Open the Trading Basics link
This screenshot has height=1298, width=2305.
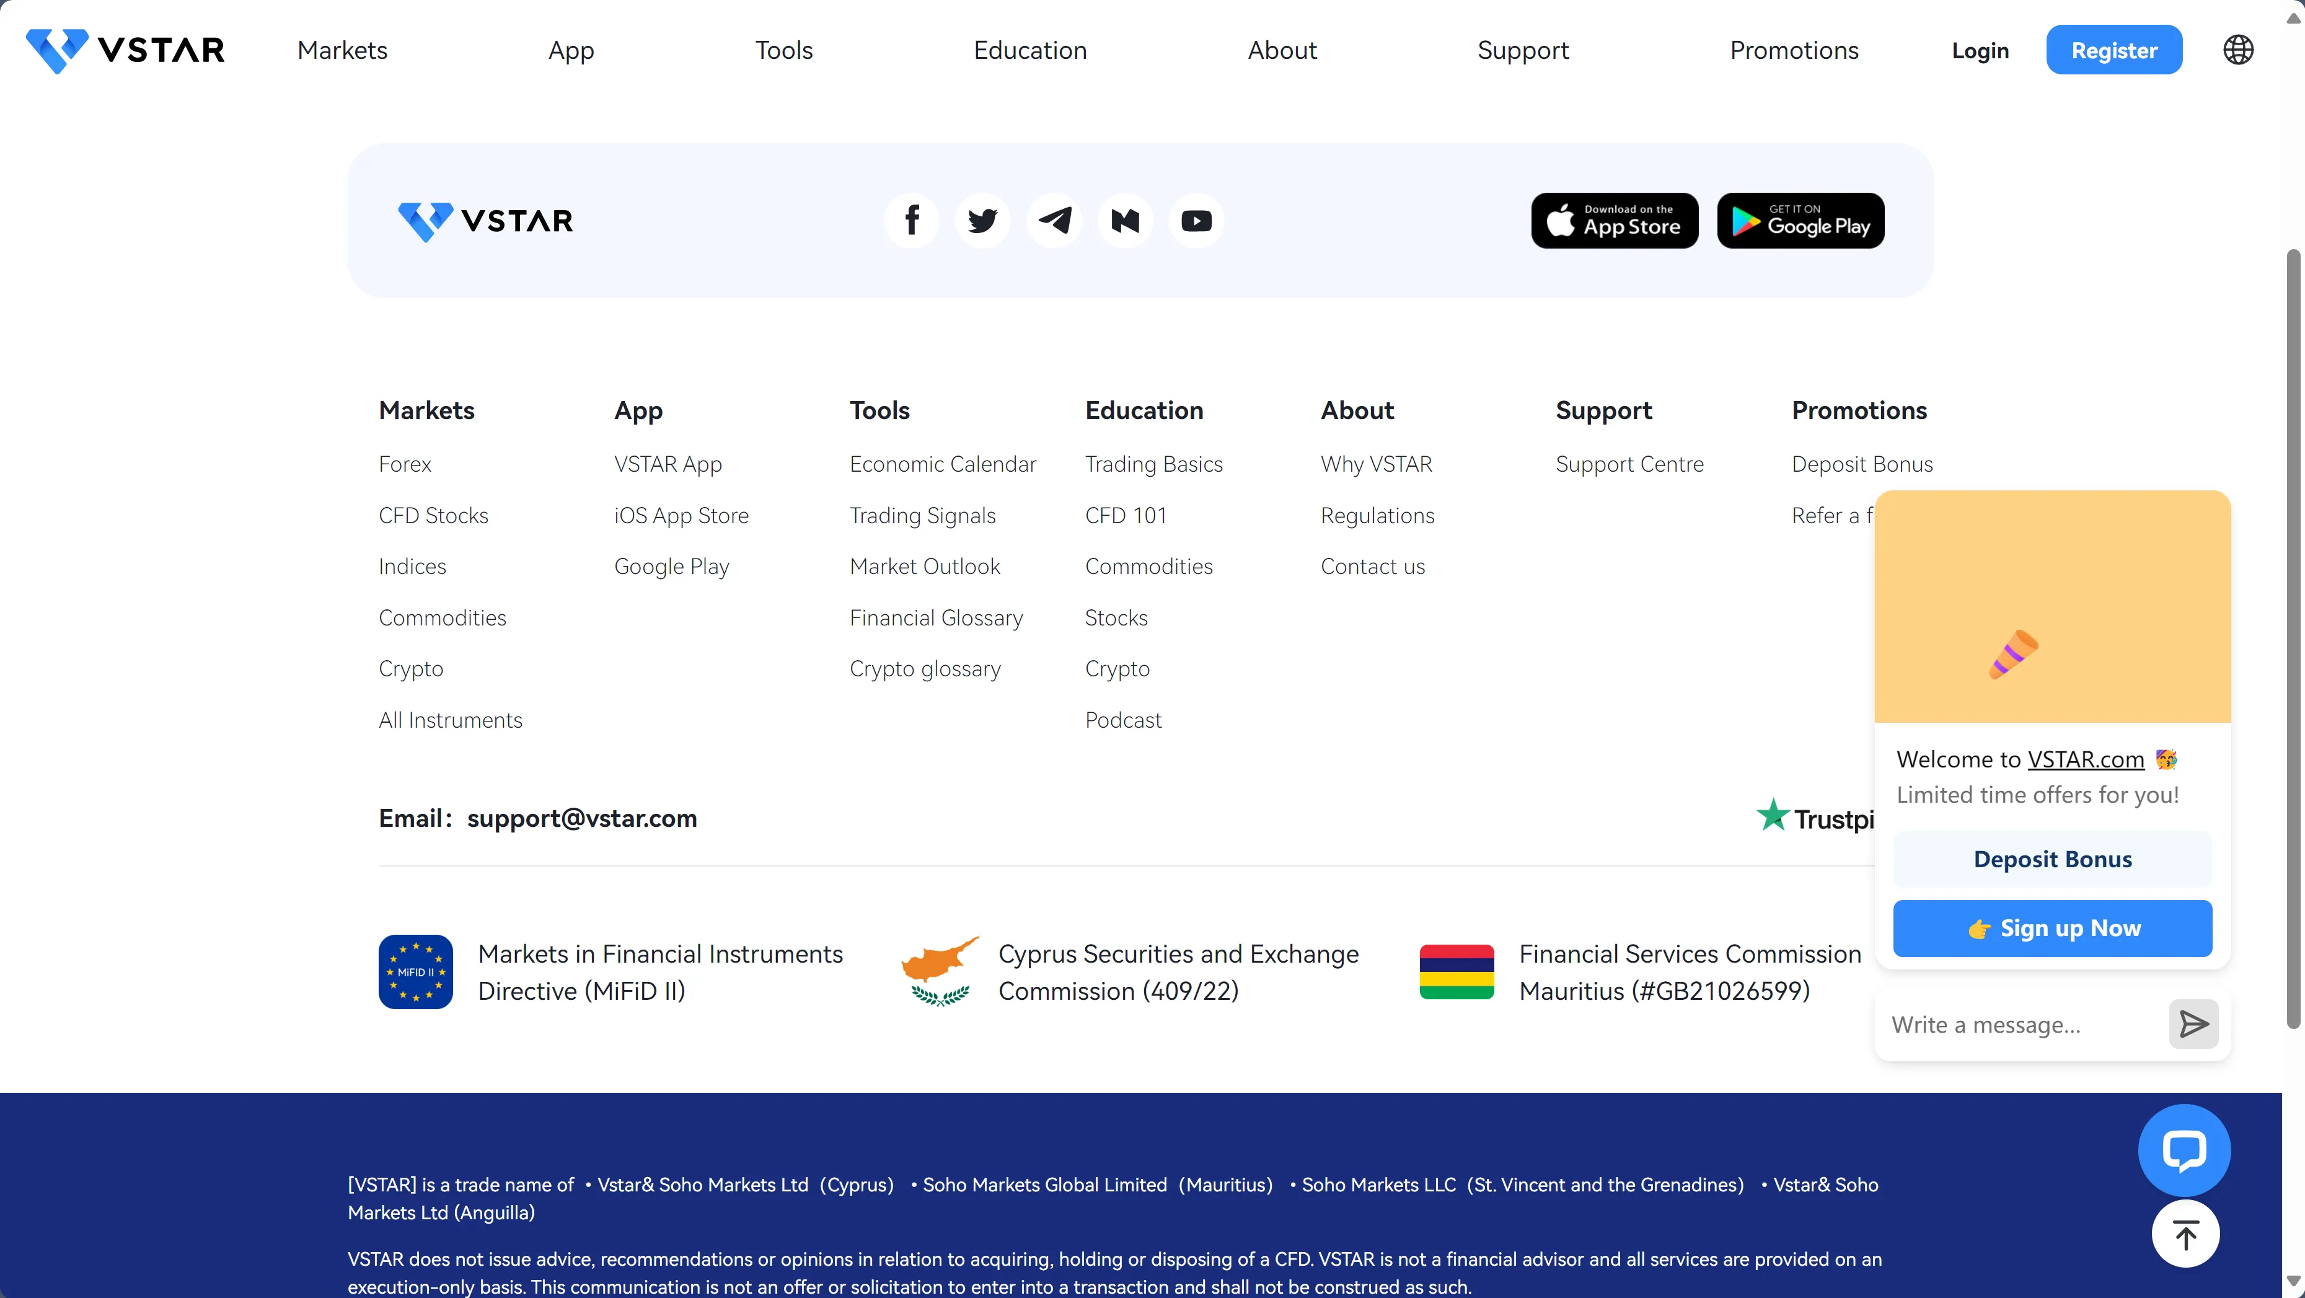coord(1153,464)
